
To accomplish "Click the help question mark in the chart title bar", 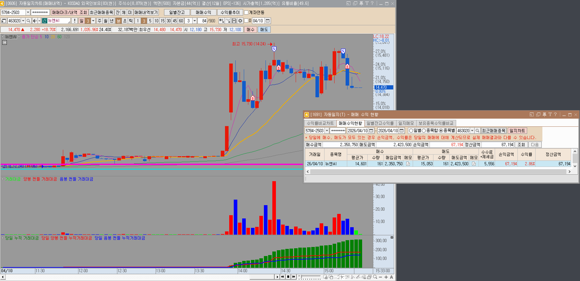I will 372,3.
